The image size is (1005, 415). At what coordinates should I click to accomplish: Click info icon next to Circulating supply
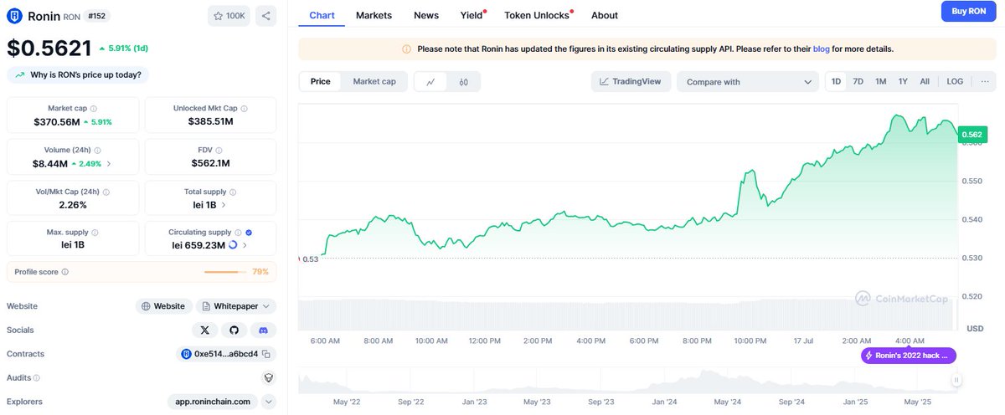[238, 232]
